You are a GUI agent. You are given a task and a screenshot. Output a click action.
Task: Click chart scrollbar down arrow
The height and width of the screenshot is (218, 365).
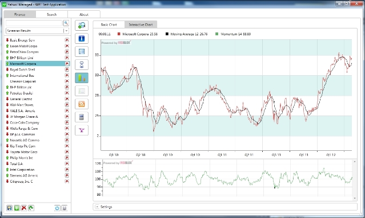tap(355, 198)
